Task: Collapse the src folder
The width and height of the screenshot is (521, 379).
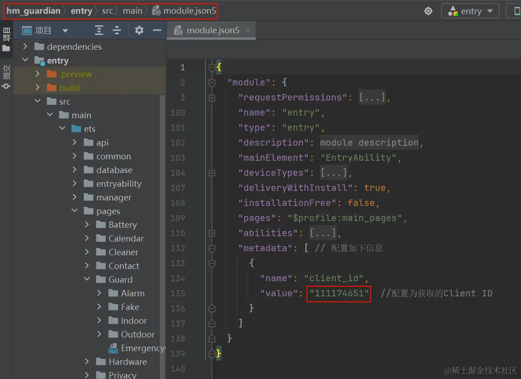Action: (37, 101)
